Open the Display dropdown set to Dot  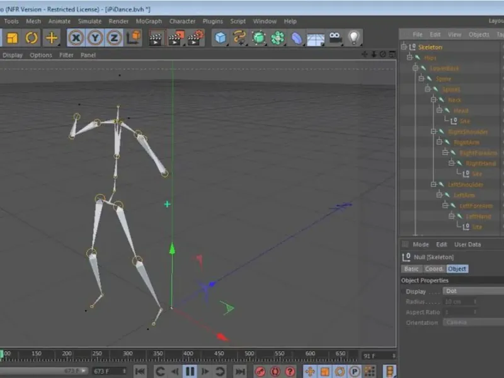click(x=472, y=292)
